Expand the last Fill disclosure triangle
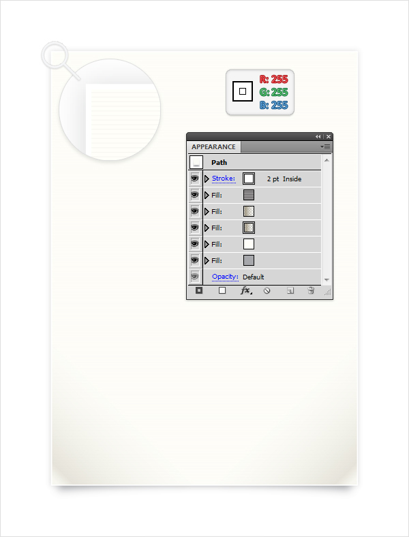The height and width of the screenshot is (537, 409). [x=207, y=260]
